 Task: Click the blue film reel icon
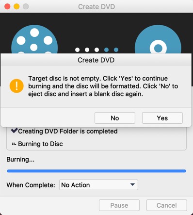(34, 40)
